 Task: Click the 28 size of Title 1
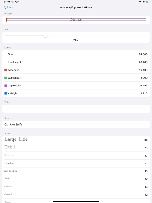point(146,148)
